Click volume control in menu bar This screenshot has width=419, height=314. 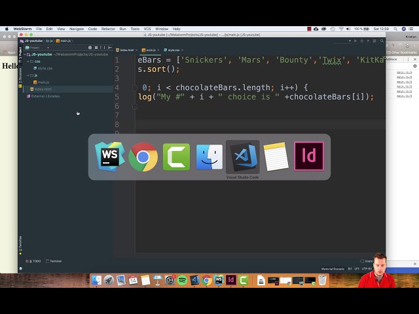pos(348,29)
